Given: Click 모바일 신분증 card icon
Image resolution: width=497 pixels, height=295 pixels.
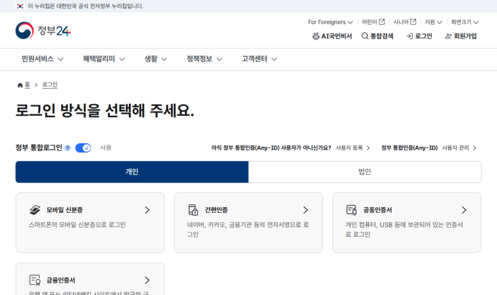Looking at the screenshot, I should point(35,210).
